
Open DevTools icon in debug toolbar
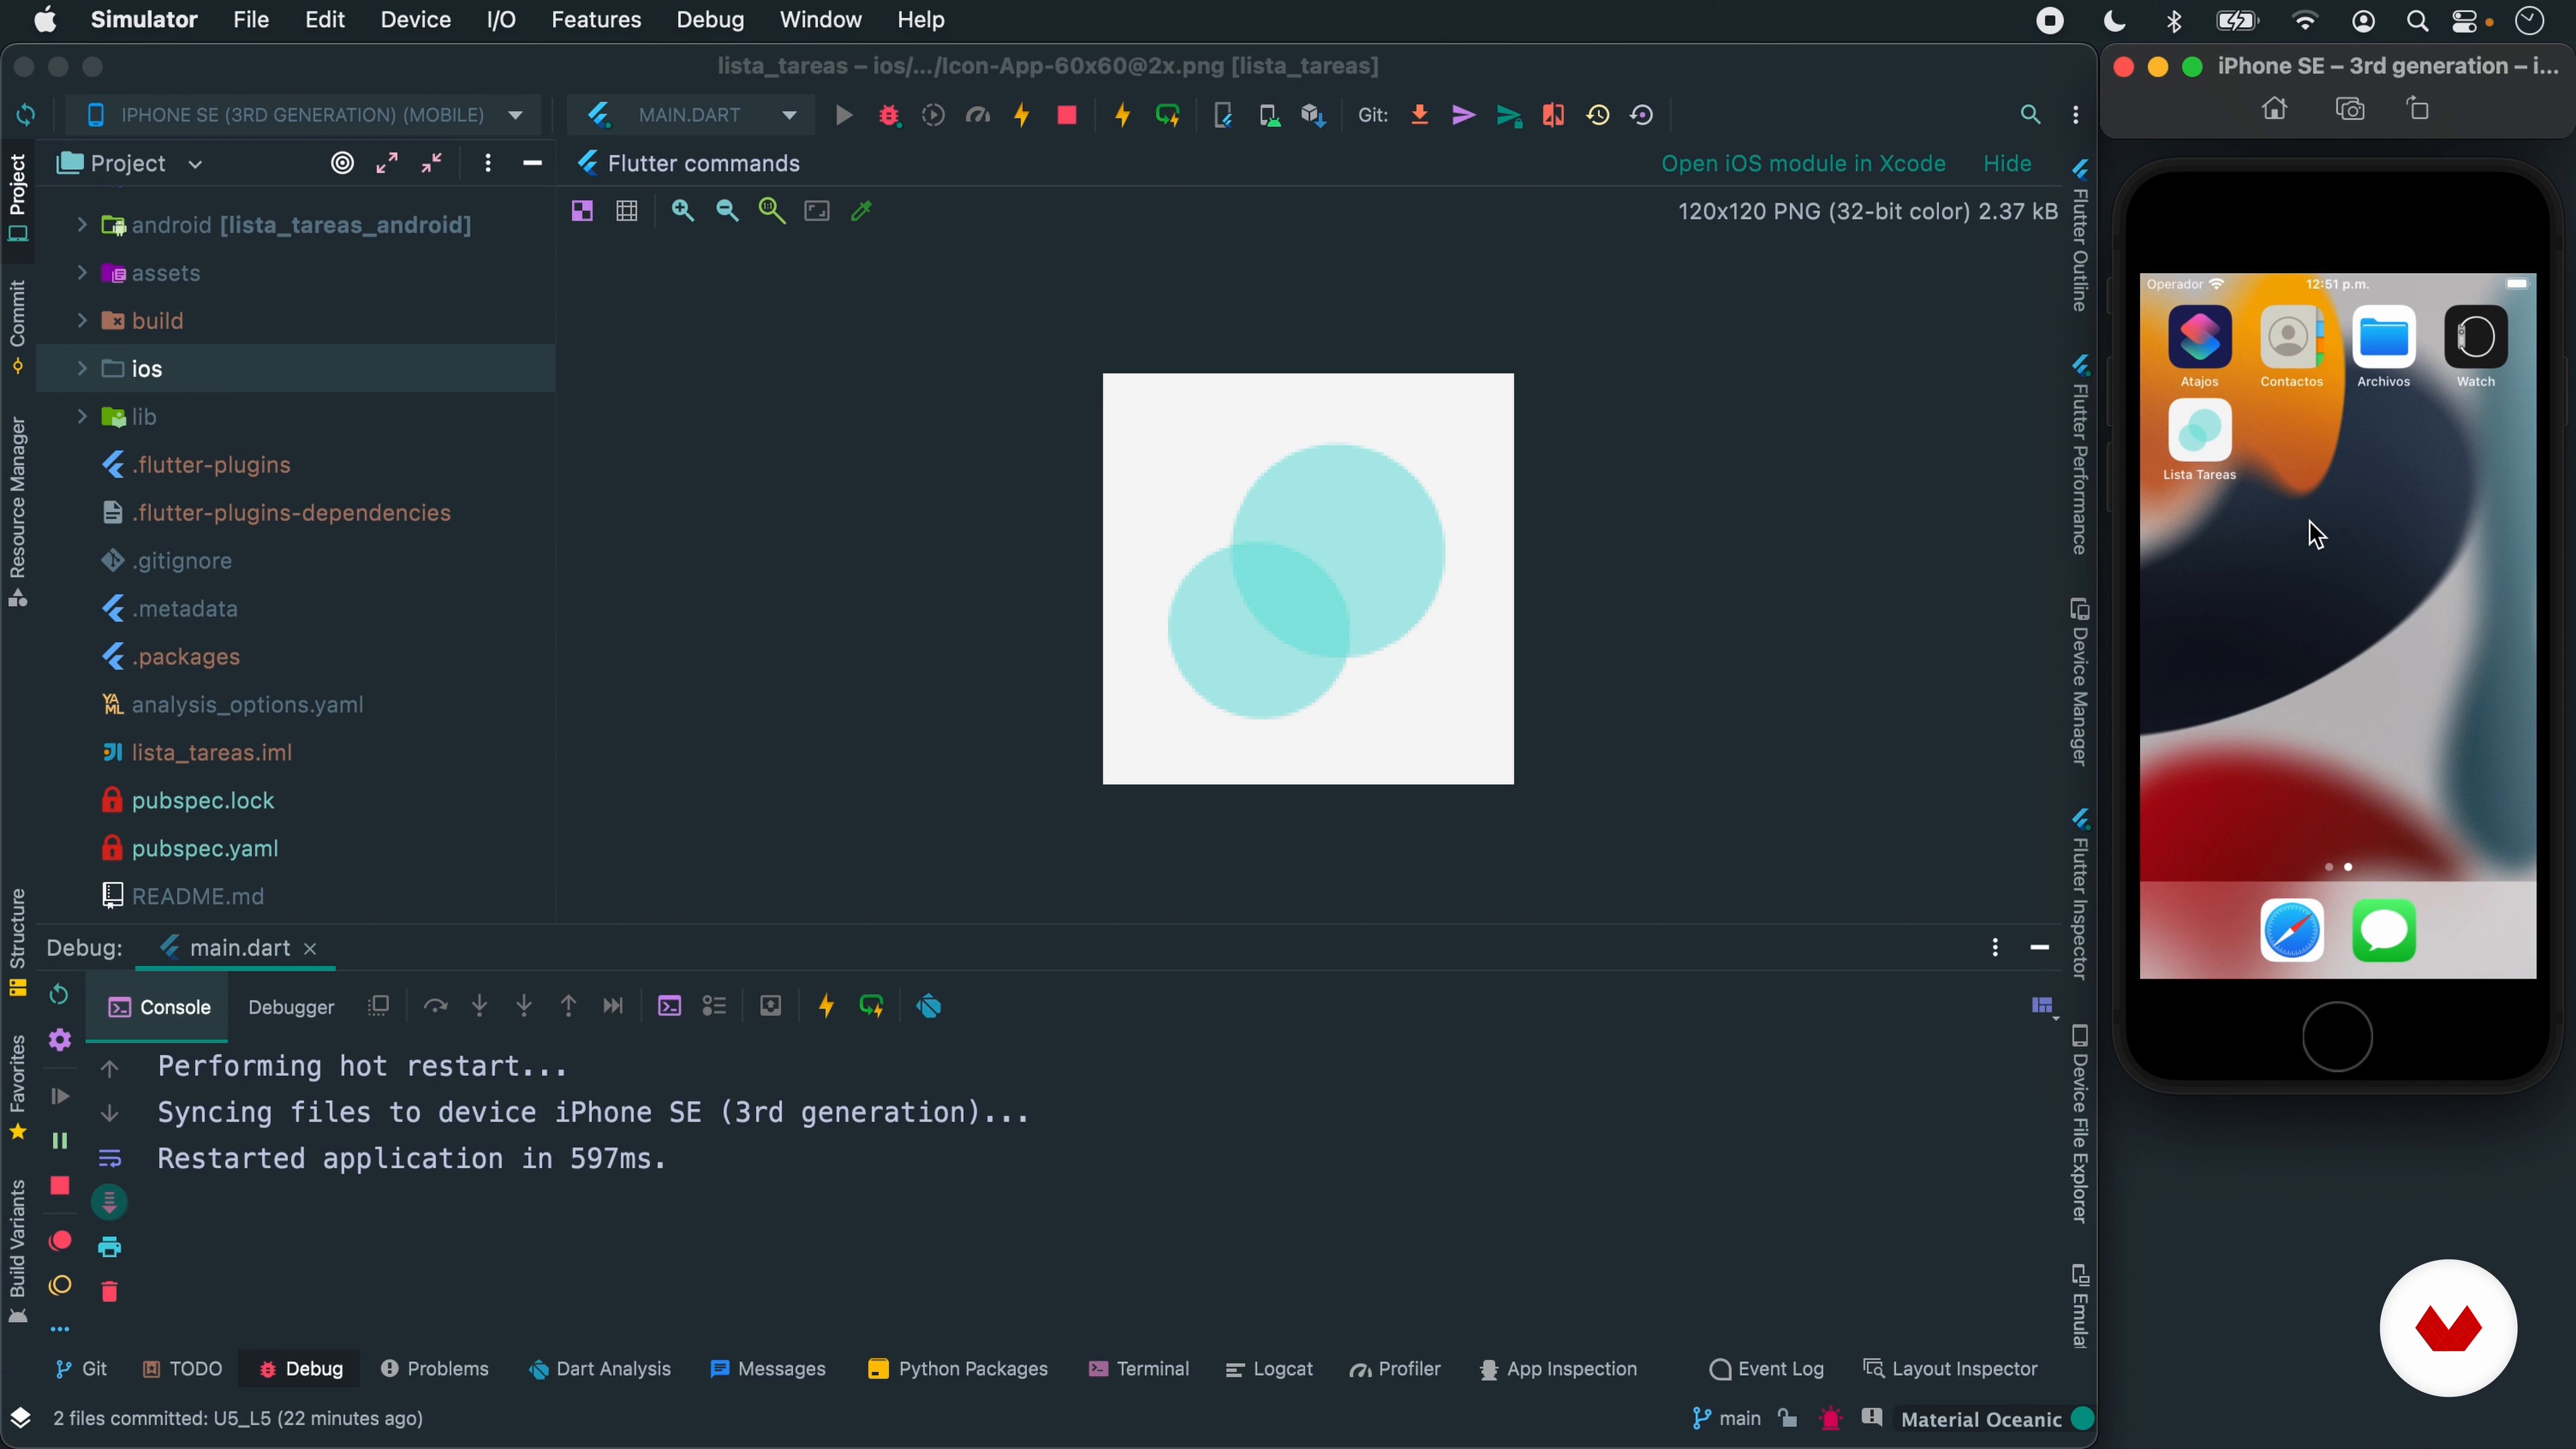929,1006
